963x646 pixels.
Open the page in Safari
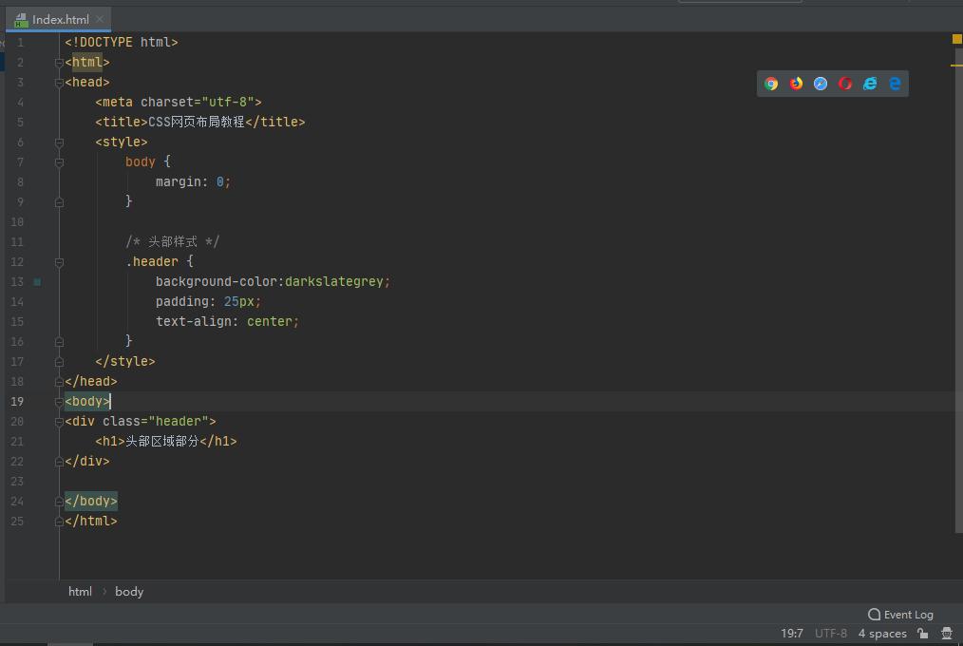click(821, 84)
